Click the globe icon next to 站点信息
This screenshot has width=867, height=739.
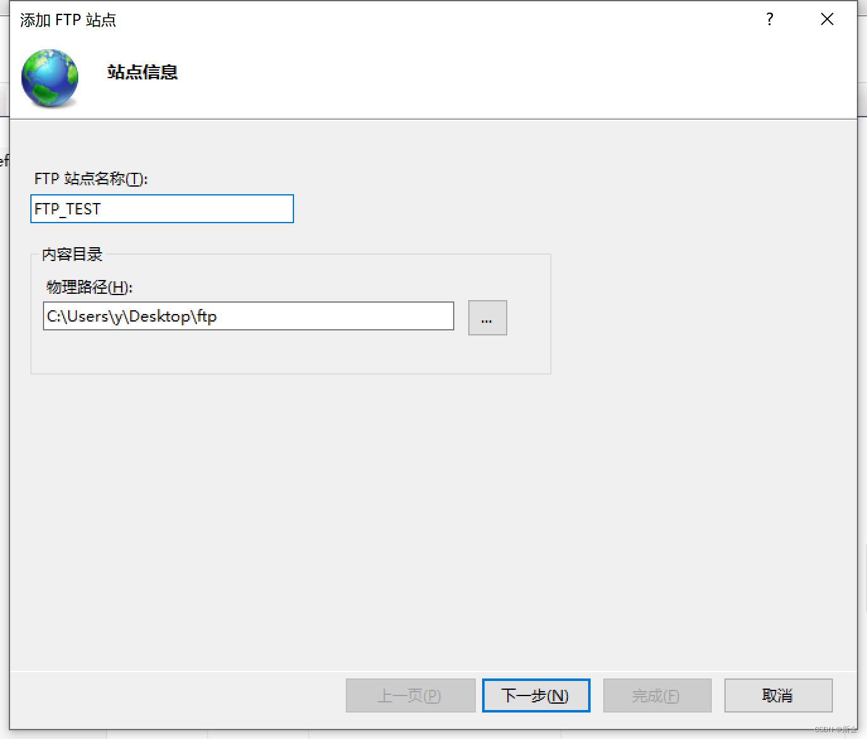(49, 78)
